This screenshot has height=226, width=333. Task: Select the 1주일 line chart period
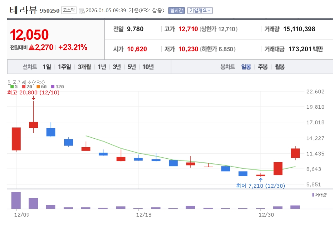click(64, 67)
